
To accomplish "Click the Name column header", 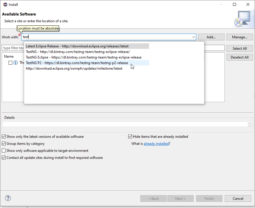I will 9,56.
